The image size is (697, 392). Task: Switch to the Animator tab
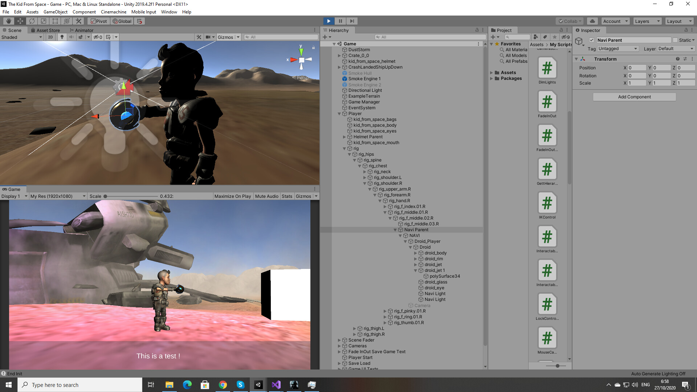tap(82, 30)
